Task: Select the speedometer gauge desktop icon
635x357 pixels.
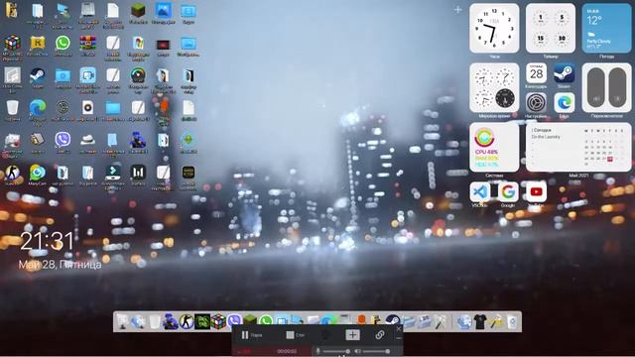Action: click(x=138, y=75)
